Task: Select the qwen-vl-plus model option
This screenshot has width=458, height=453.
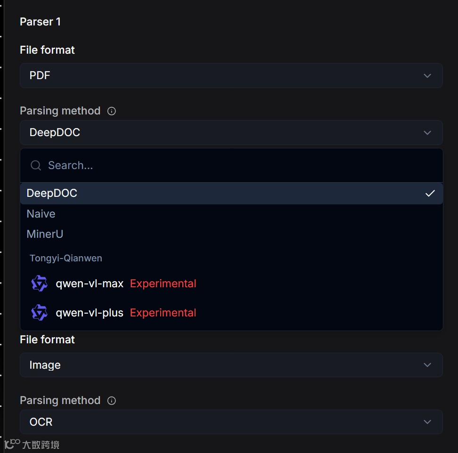Action: coord(90,313)
